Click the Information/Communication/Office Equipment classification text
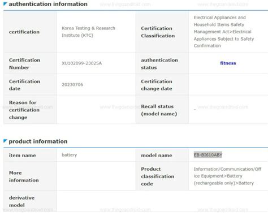The height and width of the screenshot is (216, 268). click(227, 176)
